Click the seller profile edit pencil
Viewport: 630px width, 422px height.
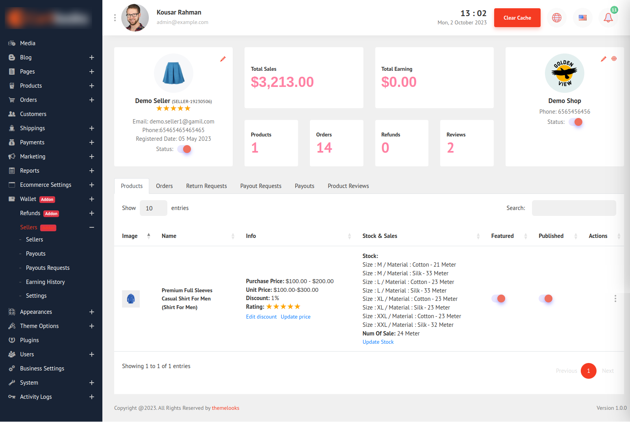coord(223,59)
